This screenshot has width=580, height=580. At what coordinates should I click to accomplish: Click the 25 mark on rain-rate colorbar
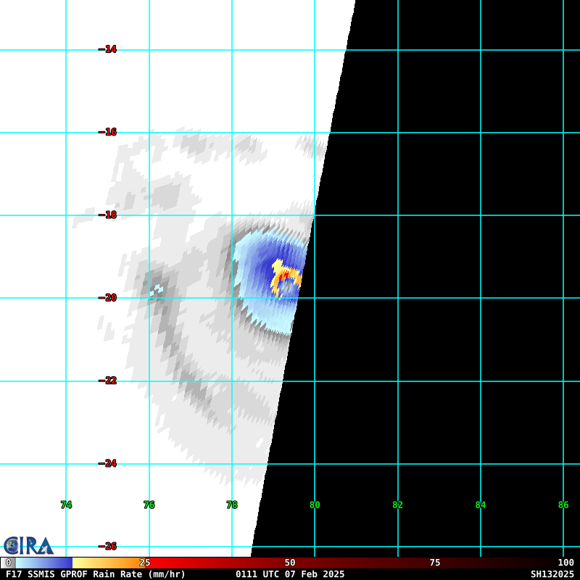tap(144, 563)
